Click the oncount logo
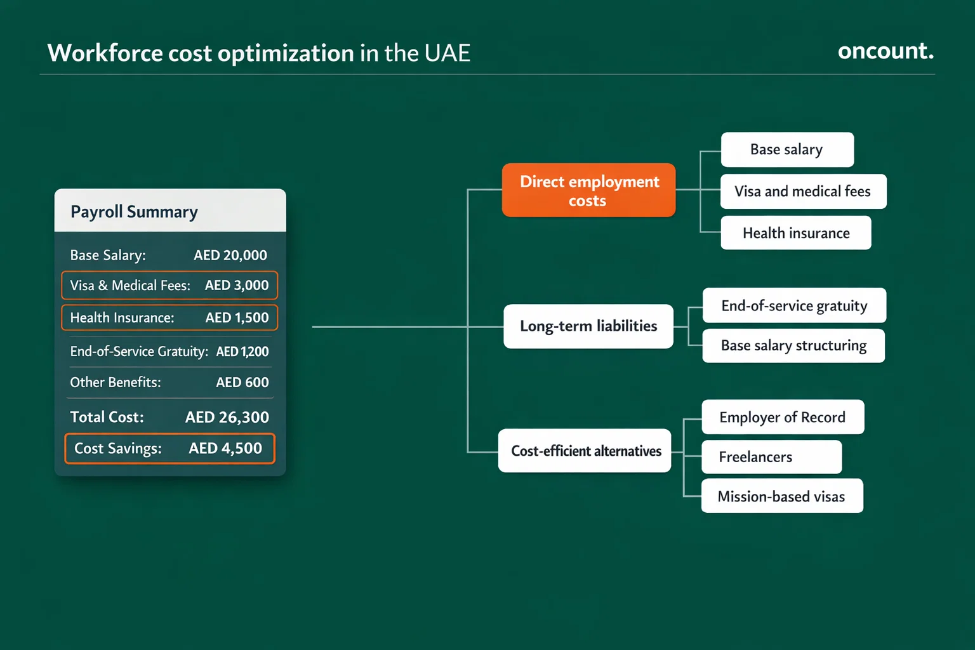The image size is (975, 650). (885, 51)
